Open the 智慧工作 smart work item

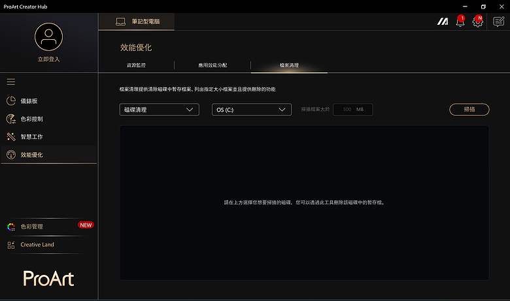(49, 136)
